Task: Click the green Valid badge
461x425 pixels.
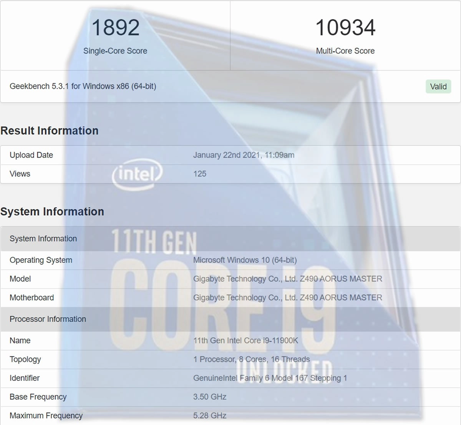Action: (438, 86)
